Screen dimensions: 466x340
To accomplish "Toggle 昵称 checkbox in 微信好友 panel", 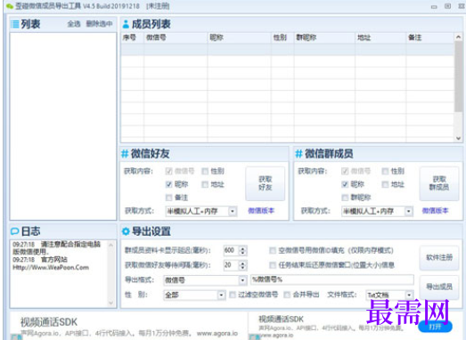I will point(168,184).
